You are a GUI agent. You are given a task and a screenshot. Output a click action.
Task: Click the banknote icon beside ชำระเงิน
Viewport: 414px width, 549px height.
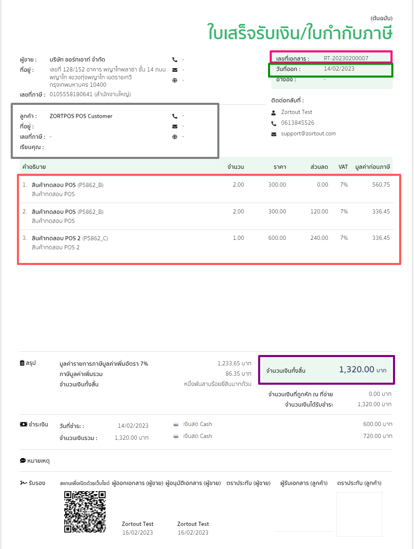coord(24,424)
